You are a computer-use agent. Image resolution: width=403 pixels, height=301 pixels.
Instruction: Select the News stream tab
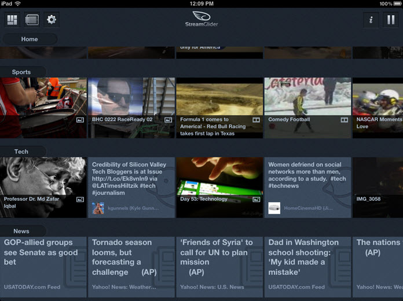21,231
